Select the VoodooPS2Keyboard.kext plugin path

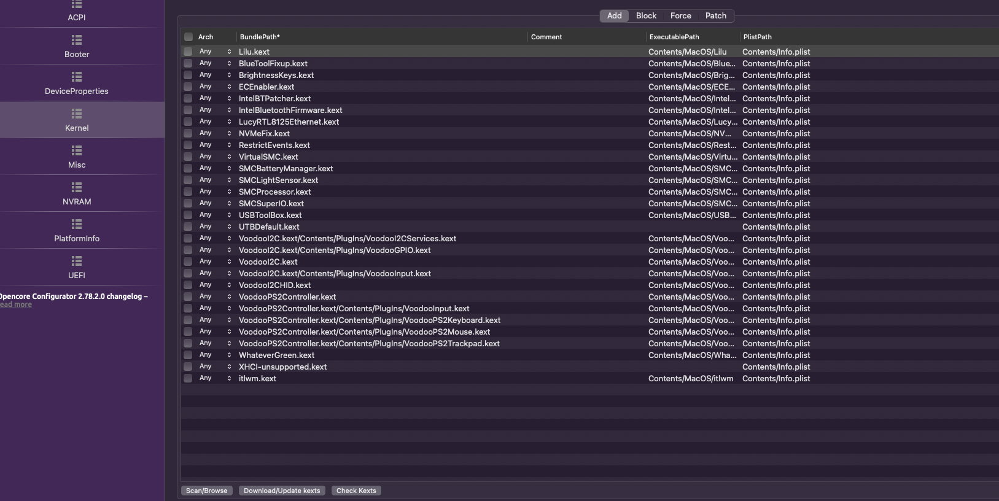tap(370, 320)
